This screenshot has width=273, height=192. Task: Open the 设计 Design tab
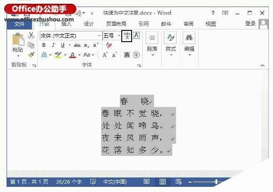pyautogui.click(x=89, y=24)
